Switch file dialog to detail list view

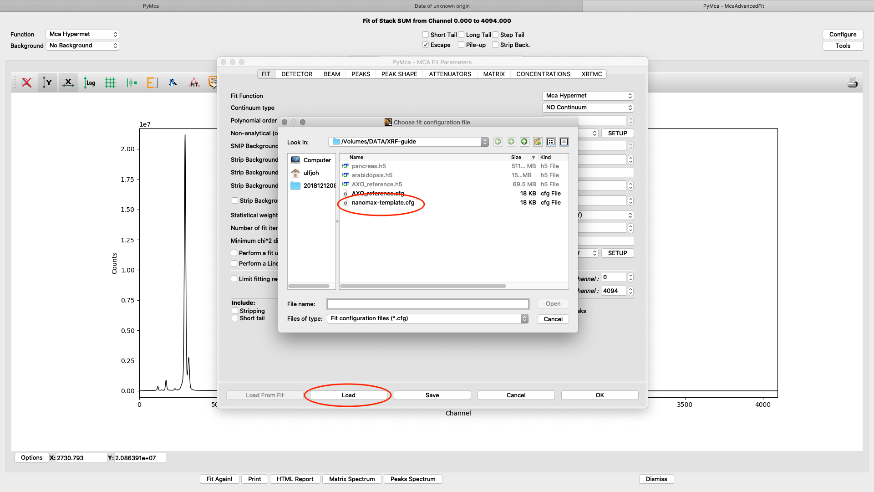pyautogui.click(x=564, y=142)
